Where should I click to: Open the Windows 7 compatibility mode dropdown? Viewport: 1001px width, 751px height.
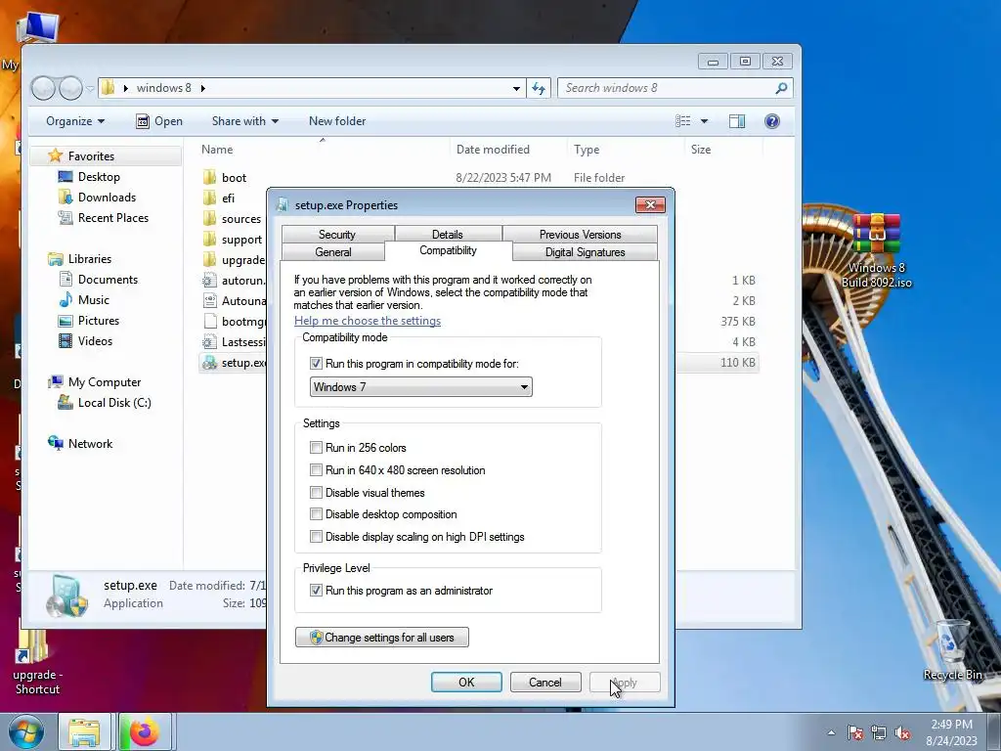tap(420, 387)
